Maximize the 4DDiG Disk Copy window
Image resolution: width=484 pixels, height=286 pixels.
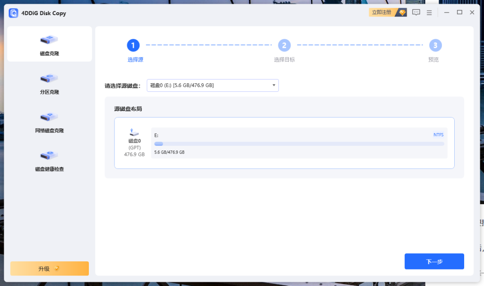459,13
